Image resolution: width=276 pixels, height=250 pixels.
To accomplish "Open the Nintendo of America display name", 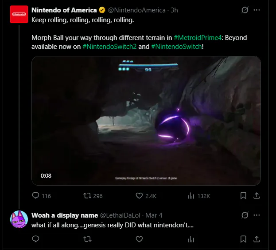I will pyautogui.click(x=64, y=10).
